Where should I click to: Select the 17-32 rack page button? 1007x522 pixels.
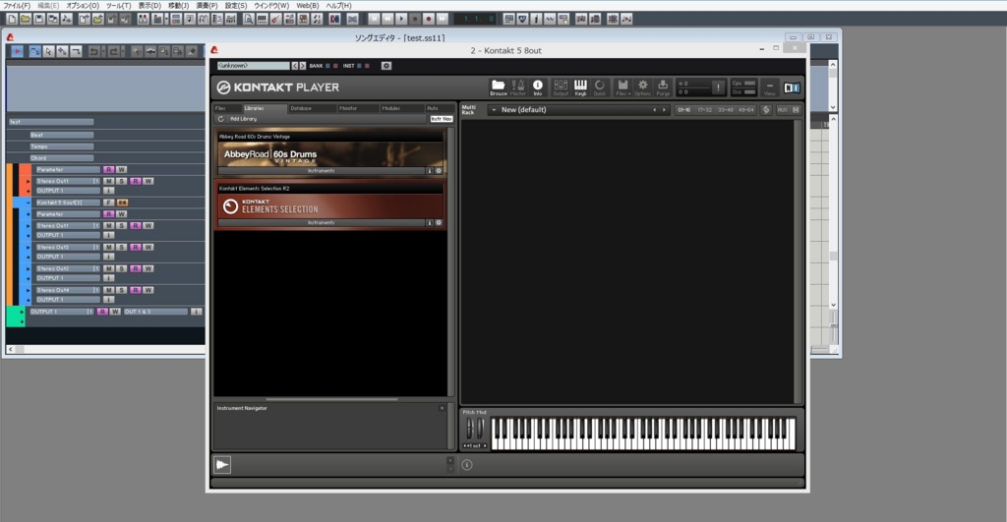coord(704,110)
